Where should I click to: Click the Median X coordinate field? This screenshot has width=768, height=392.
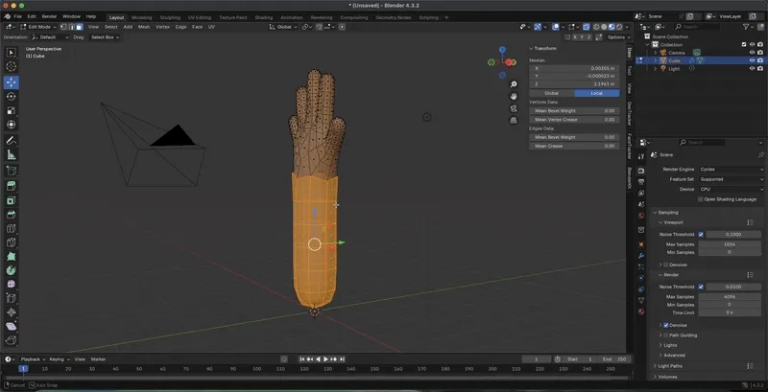coord(573,68)
